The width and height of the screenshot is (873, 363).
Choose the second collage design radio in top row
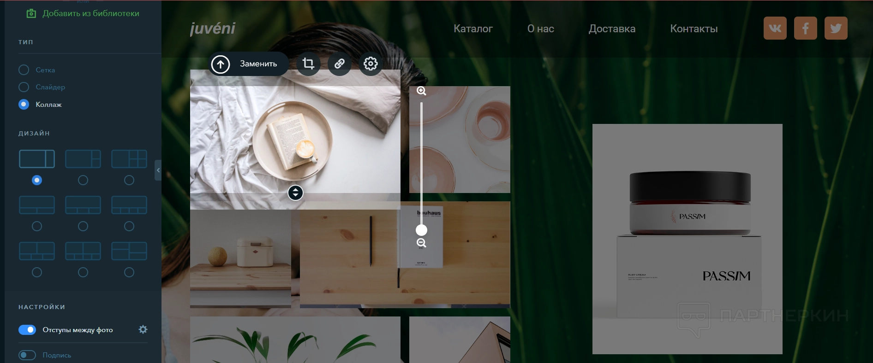[83, 180]
